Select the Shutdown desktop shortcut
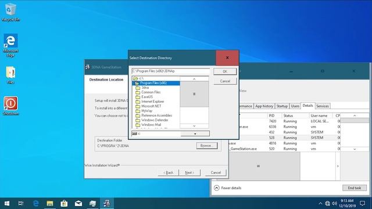The width and height of the screenshot is (372, 209). (x=10, y=106)
